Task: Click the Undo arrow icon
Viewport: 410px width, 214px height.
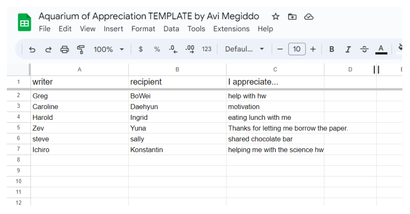Action: click(32, 49)
